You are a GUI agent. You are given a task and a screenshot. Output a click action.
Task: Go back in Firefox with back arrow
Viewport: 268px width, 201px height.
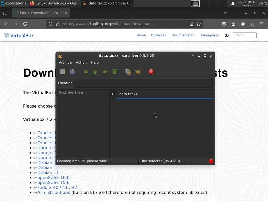point(6,24)
